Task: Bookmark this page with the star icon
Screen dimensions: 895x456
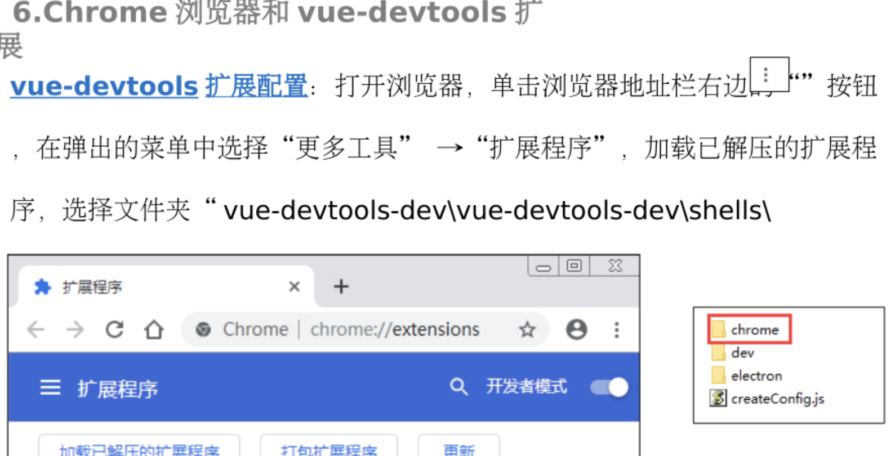Action: tap(527, 329)
